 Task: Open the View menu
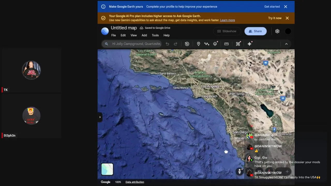point(134,35)
